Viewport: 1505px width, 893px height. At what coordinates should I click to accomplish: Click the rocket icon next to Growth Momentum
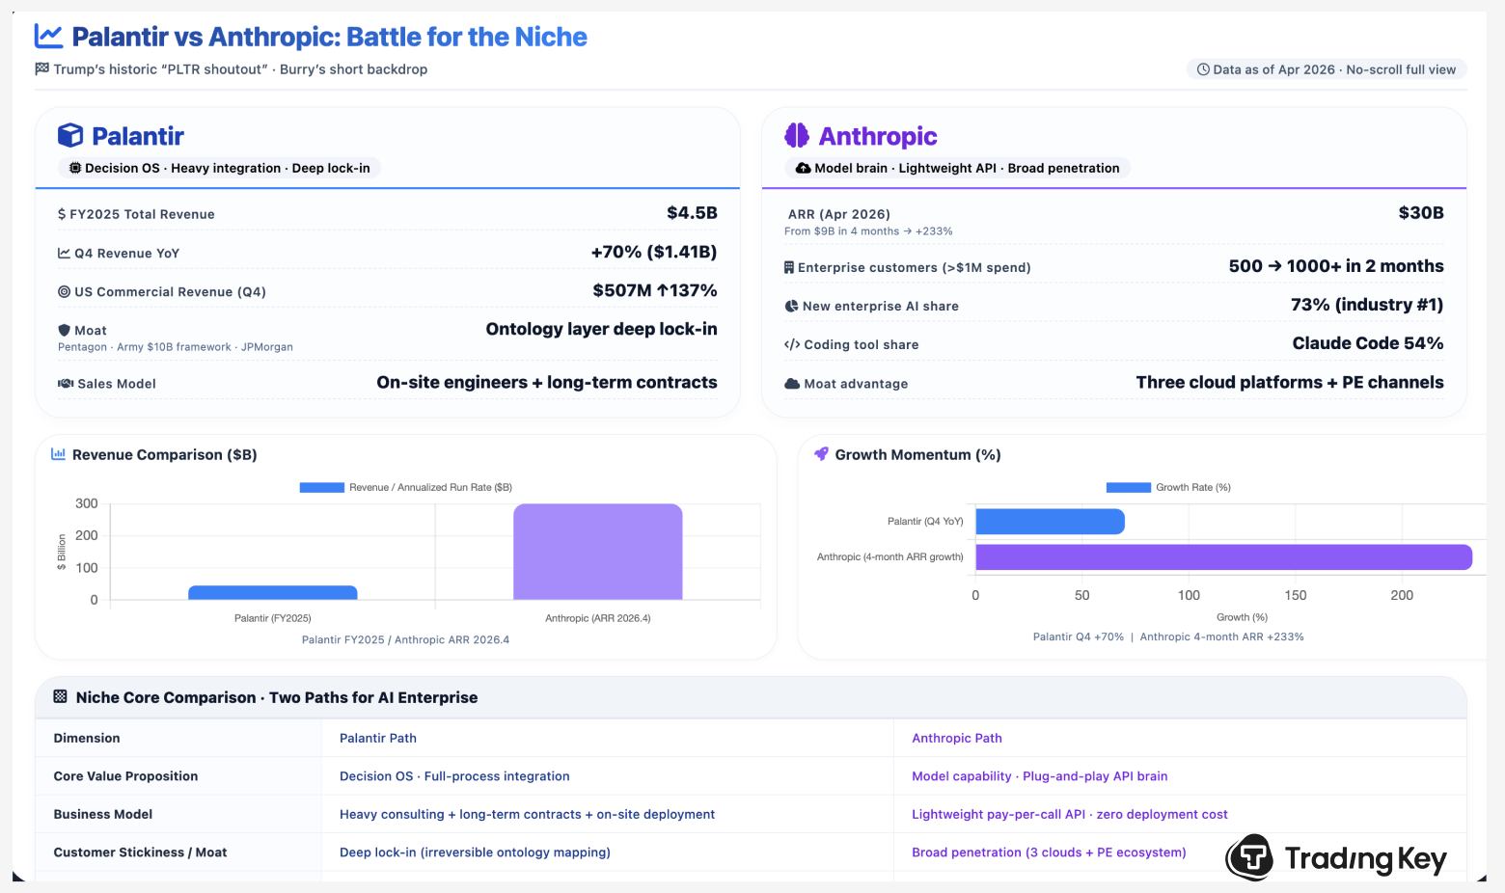(821, 454)
